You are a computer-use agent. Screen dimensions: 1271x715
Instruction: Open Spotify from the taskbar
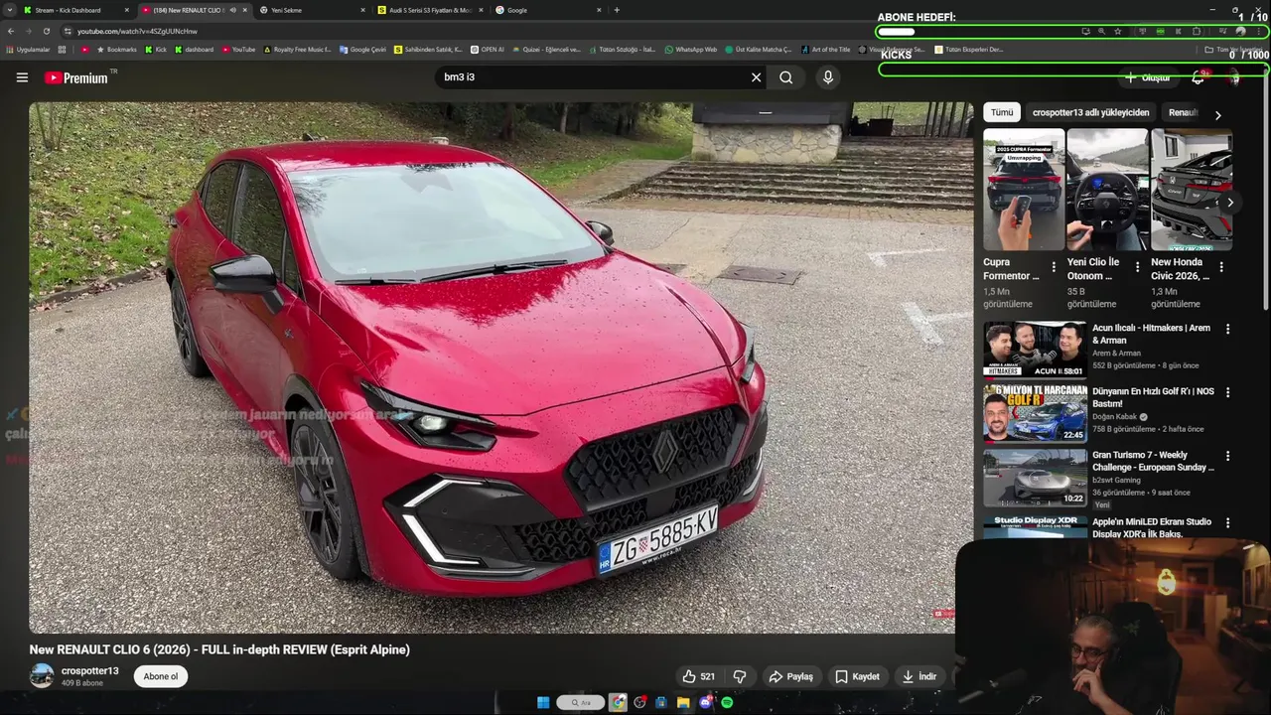click(x=727, y=703)
